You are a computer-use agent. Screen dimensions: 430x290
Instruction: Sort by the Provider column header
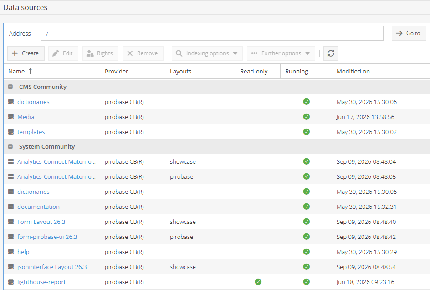click(x=133, y=72)
